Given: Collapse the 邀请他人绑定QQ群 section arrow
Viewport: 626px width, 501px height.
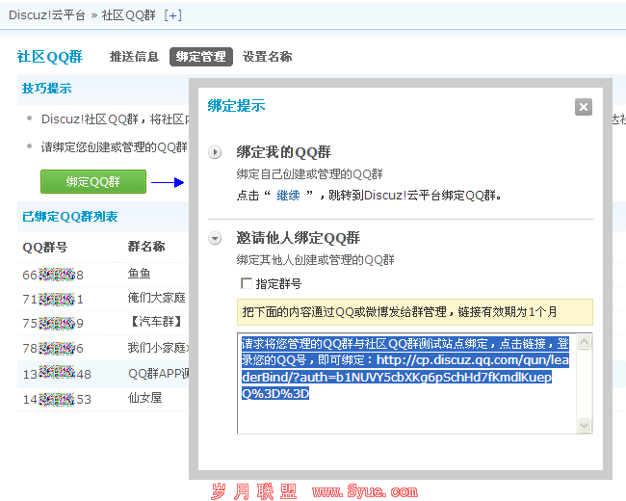Looking at the screenshot, I should click(x=215, y=239).
